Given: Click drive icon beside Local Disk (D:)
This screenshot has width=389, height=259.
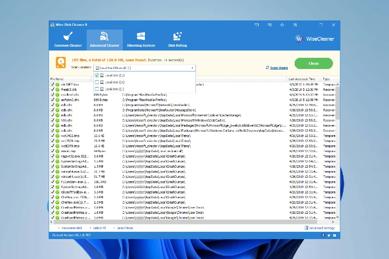Looking at the screenshot, I should point(102,82).
